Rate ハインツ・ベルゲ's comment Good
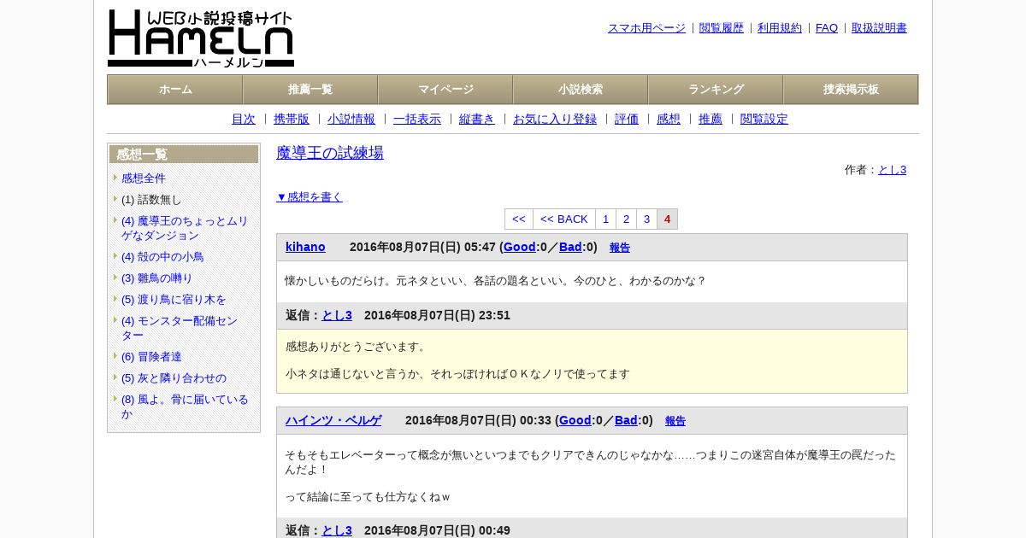1026x538 pixels. tap(575, 421)
